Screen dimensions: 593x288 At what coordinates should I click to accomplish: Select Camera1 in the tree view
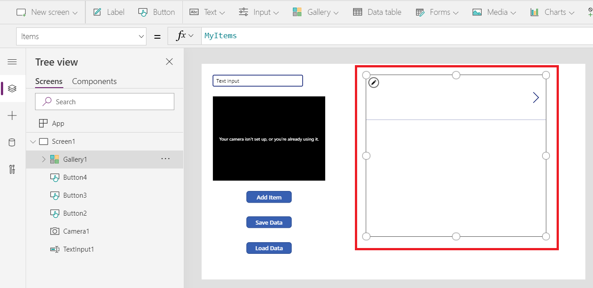76,231
